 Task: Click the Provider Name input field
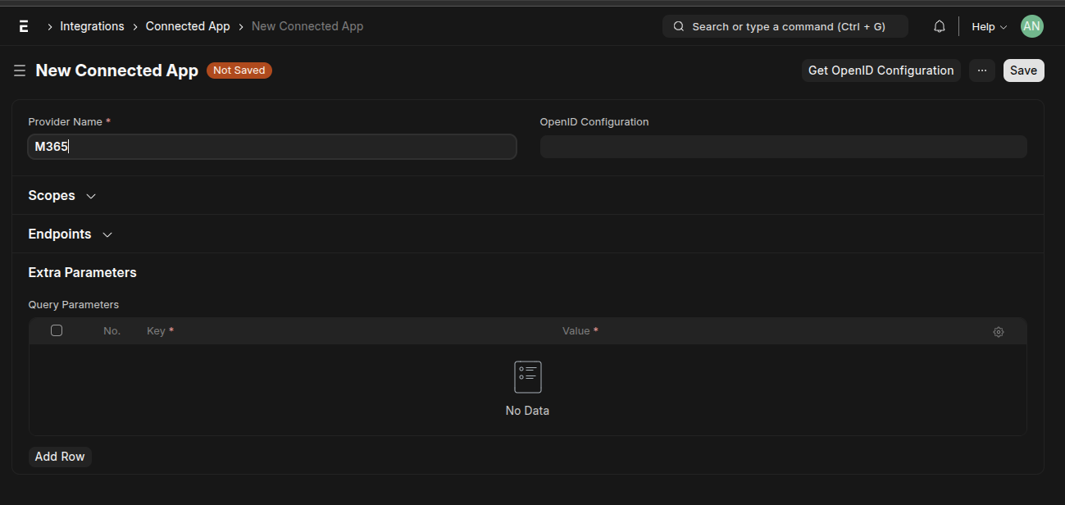[272, 147]
